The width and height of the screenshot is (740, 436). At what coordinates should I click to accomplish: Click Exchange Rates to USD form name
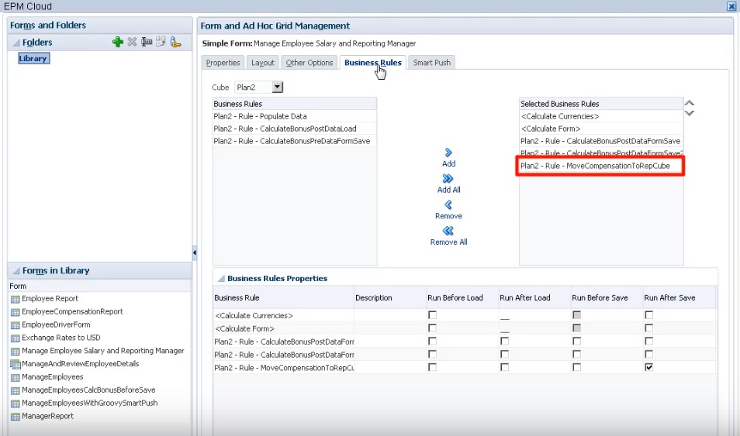pyautogui.click(x=61, y=338)
